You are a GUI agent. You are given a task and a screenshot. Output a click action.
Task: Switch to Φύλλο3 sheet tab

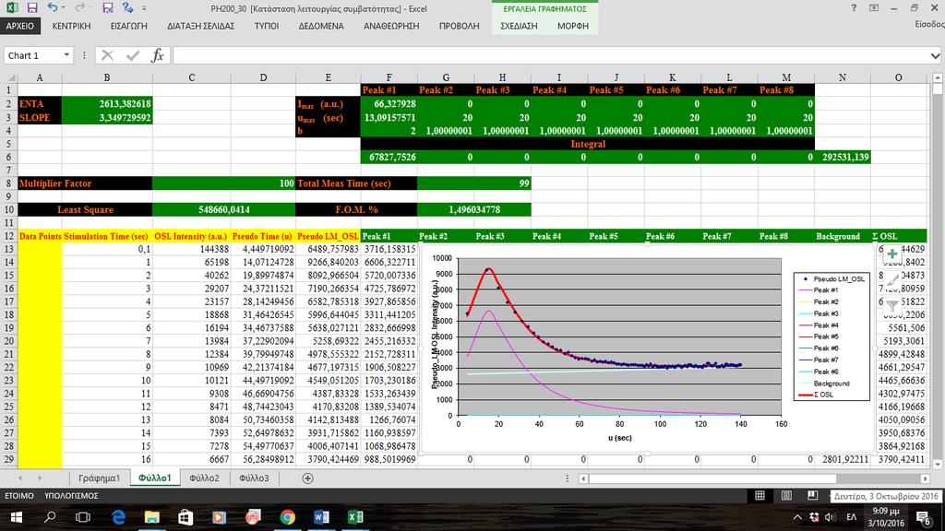click(x=254, y=478)
